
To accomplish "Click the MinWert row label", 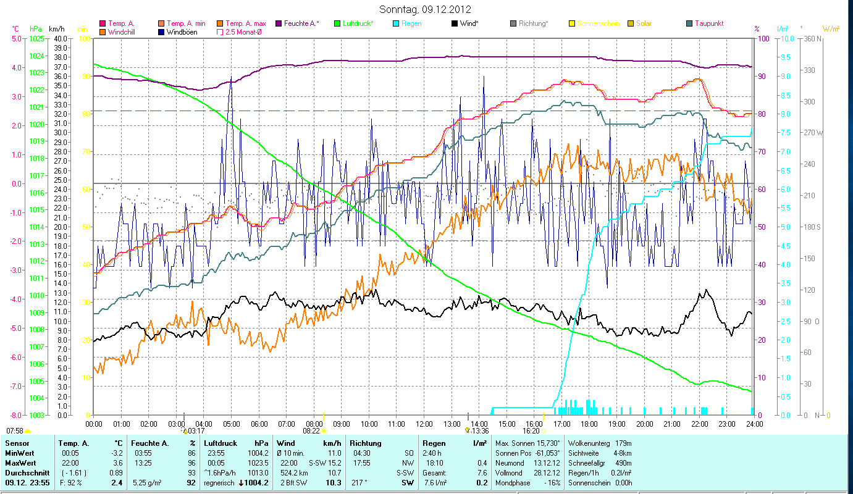I will coord(20,453).
